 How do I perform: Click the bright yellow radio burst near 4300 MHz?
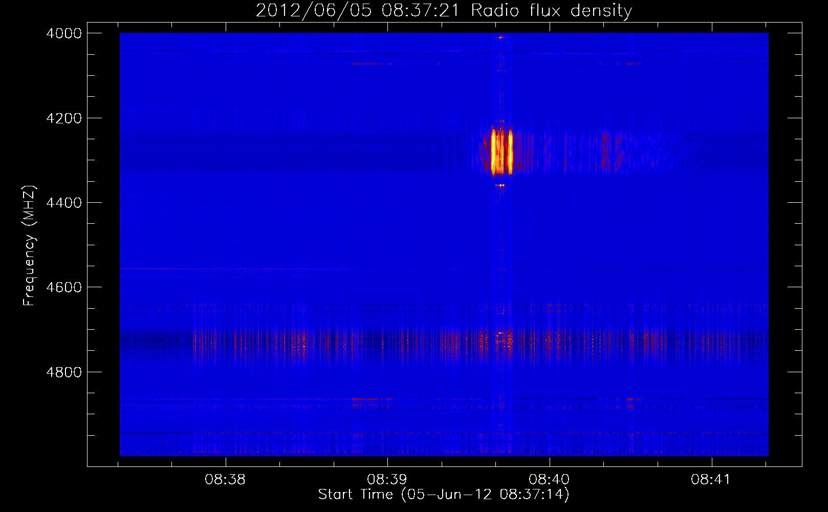[502, 152]
